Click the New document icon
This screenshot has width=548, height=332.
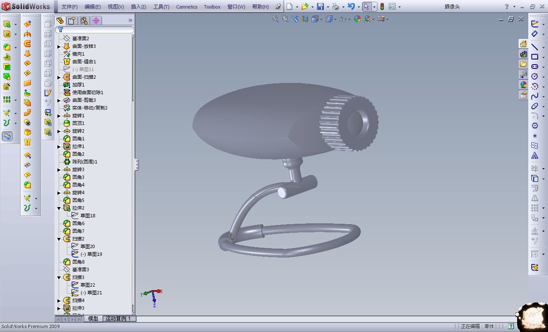(290, 6)
